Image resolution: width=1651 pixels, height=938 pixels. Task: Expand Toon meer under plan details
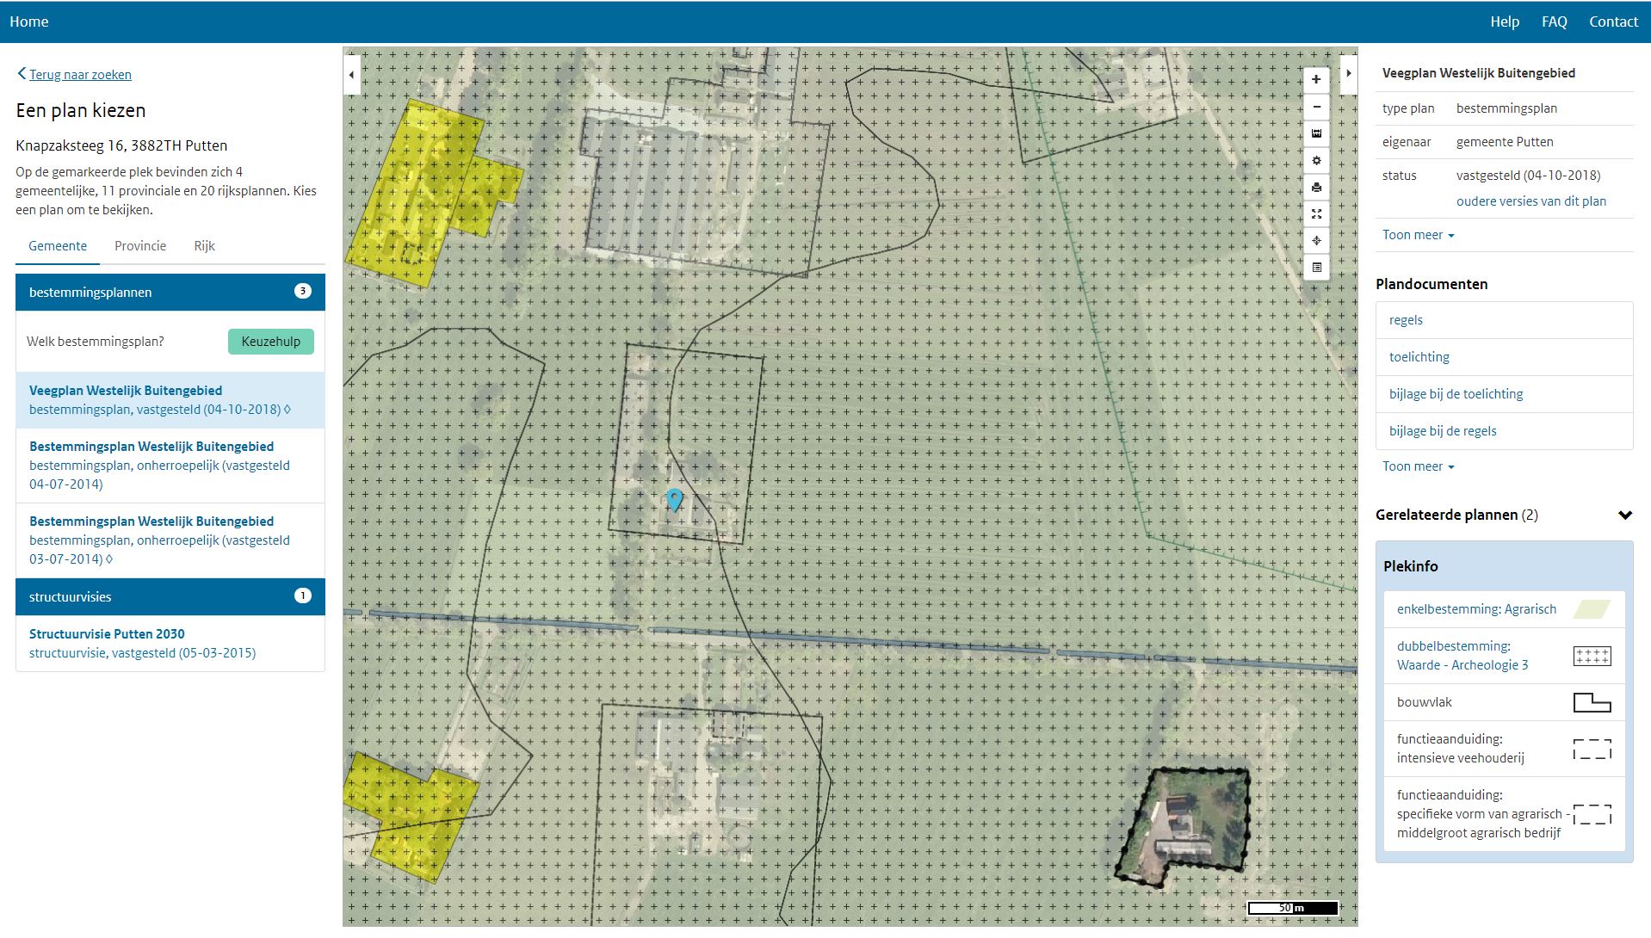point(1417,235)
